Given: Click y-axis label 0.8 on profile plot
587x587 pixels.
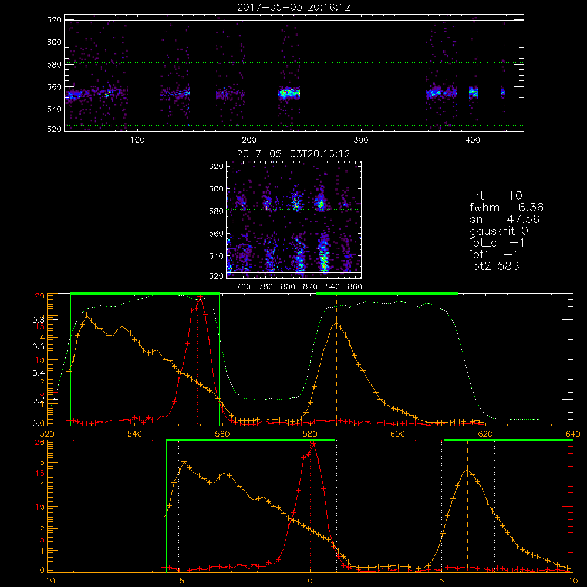Looking at the screenshot, I should [39, 320].
